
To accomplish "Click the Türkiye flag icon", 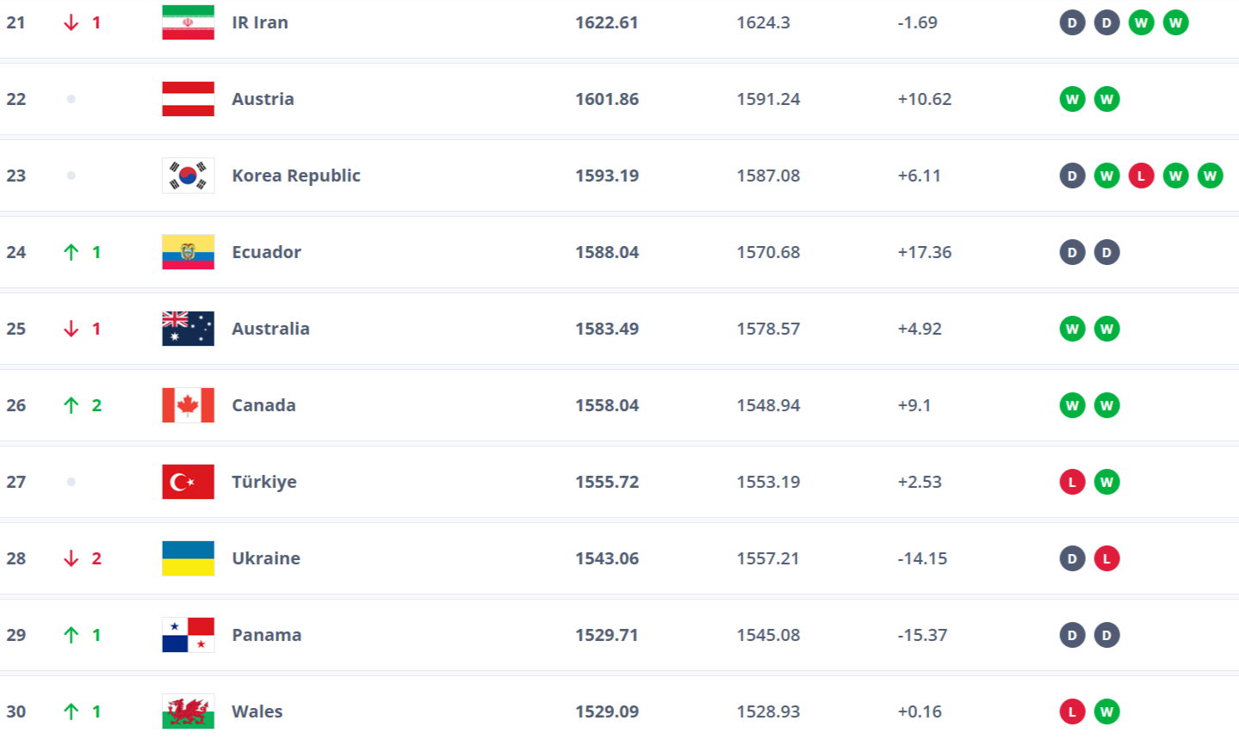I will tap(188, 482).
